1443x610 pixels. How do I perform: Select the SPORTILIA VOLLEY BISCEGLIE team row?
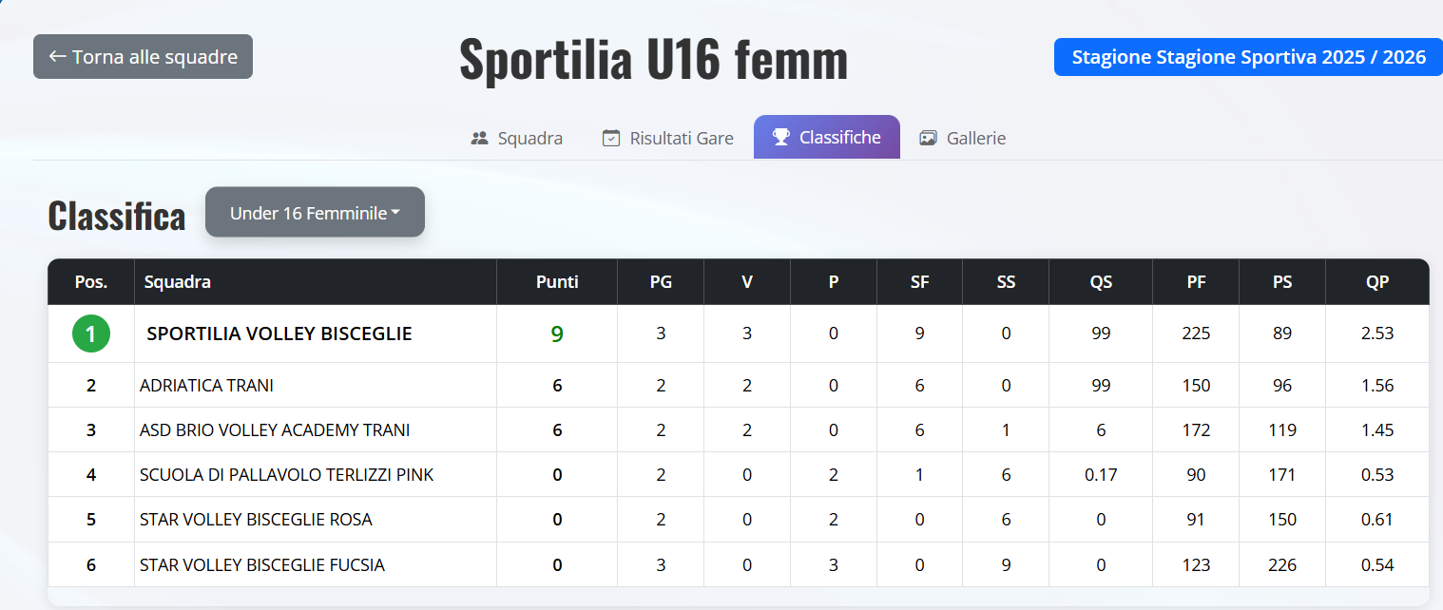coord(279,334)
